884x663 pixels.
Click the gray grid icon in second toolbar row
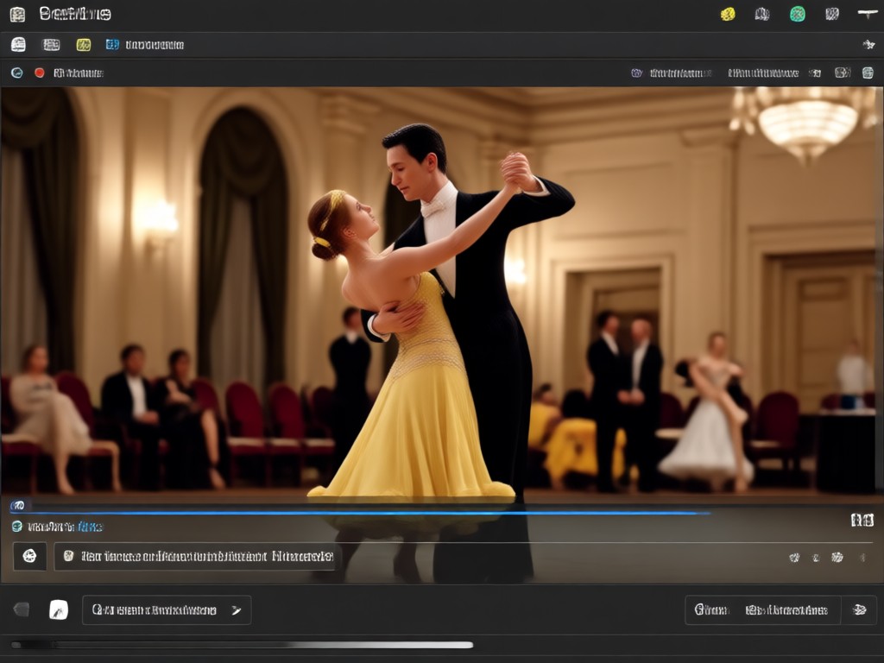(51, 45)
